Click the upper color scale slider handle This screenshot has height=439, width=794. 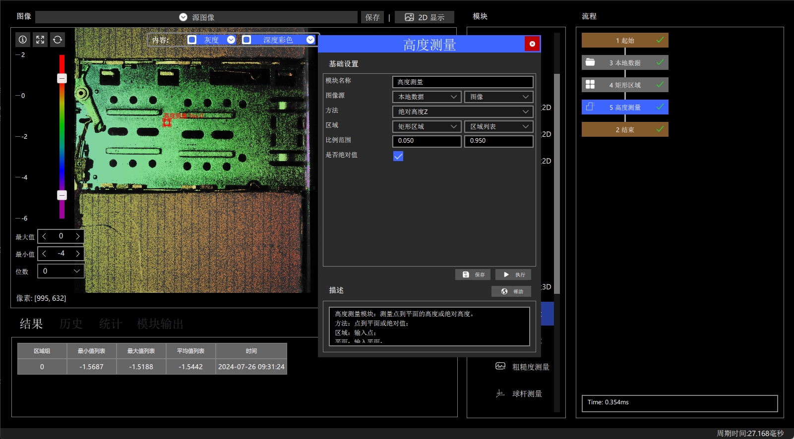(x=62, y=78)
